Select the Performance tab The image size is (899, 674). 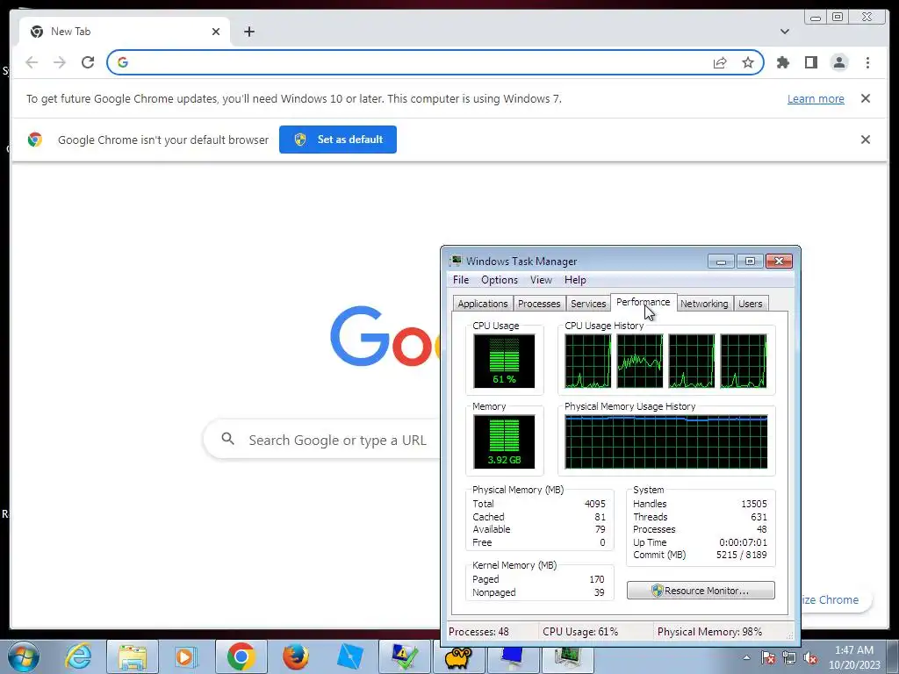[x=643, y=302]
